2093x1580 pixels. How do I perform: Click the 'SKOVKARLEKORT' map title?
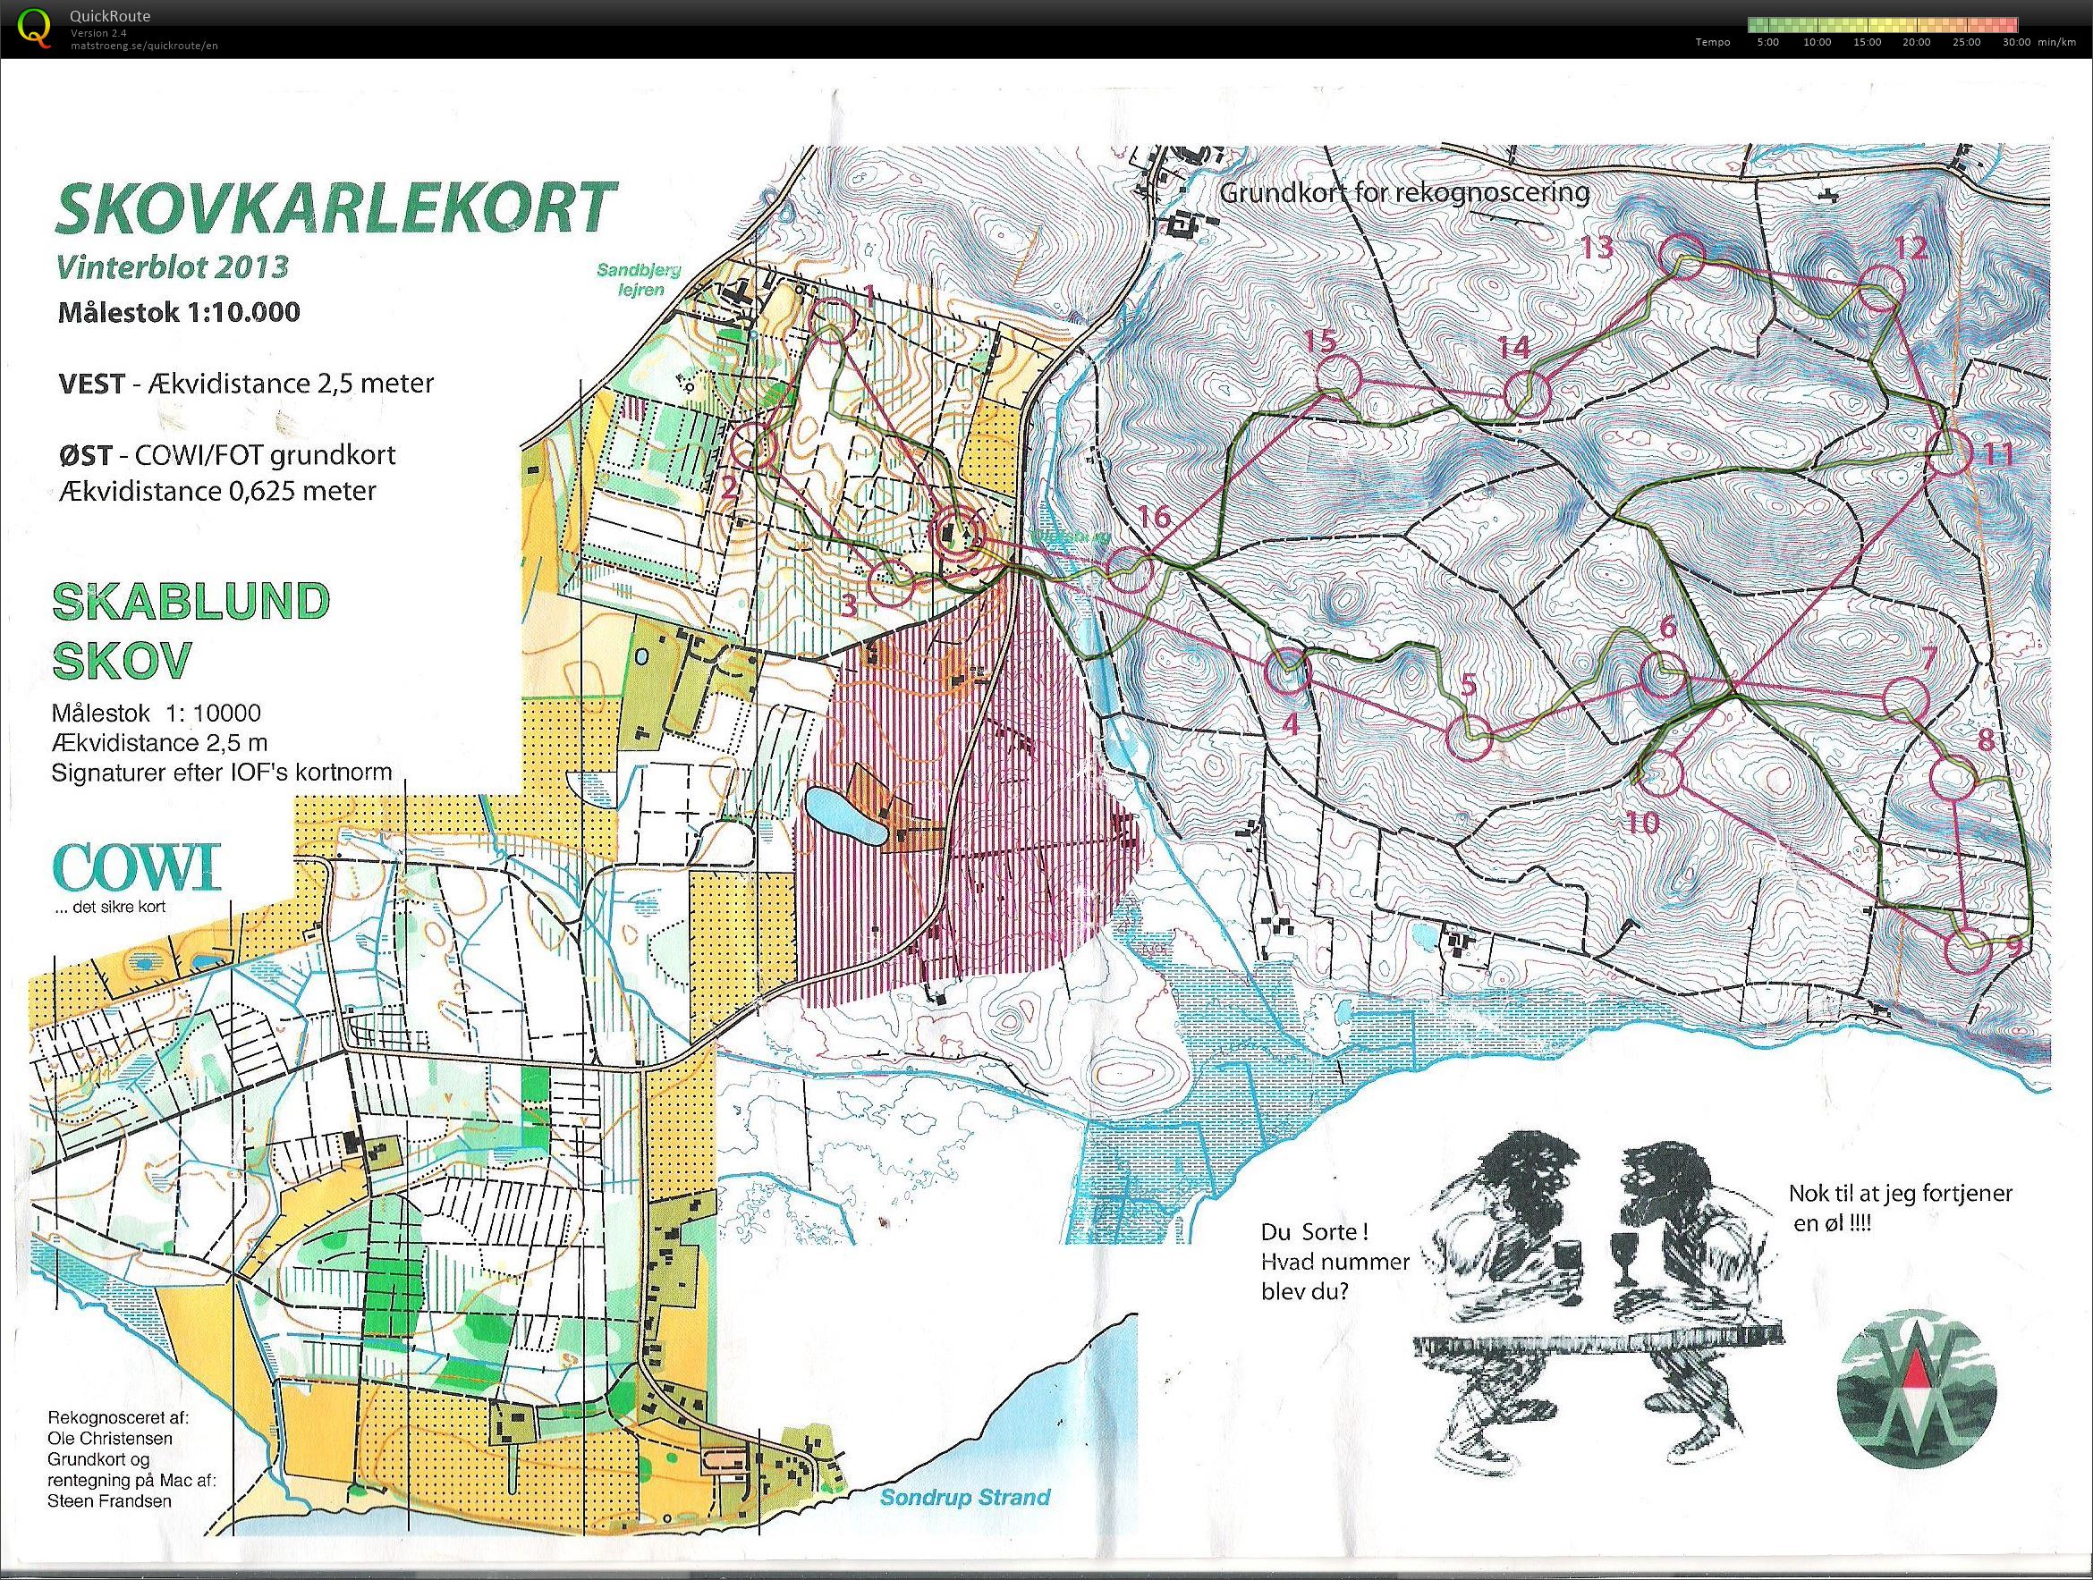tap(337, 208)
